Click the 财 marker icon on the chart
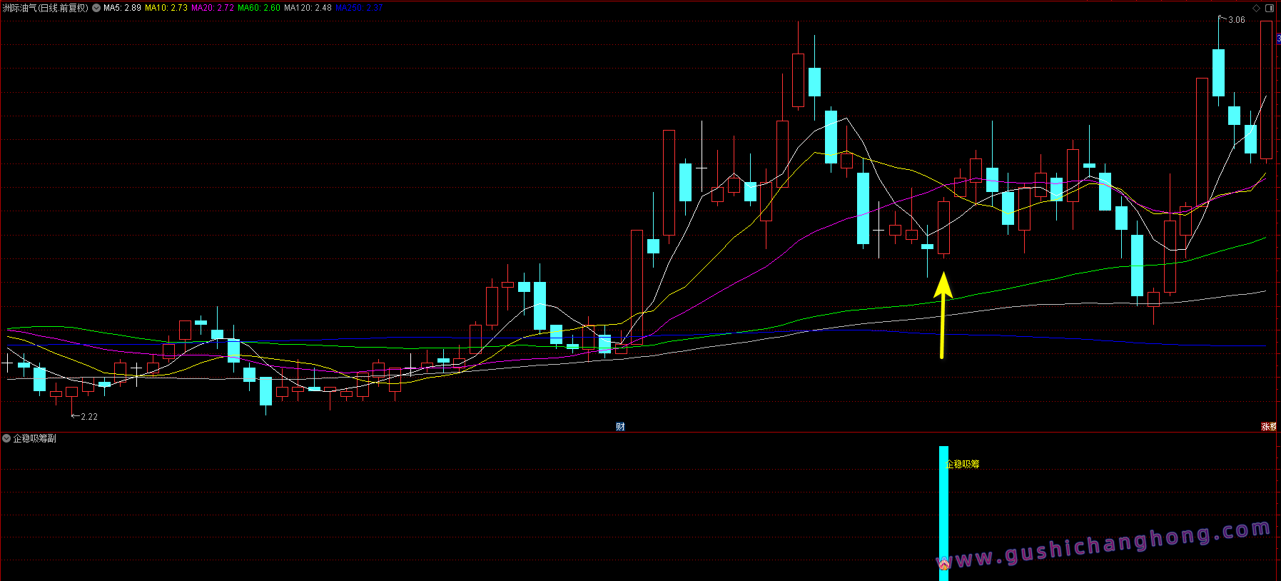1281x581 pixels. (x=620, y=427)
